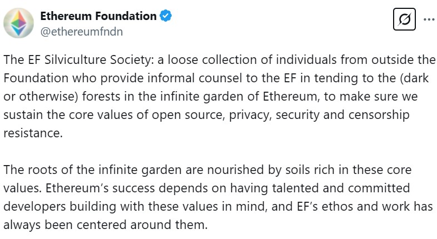Open the three-dot more options menu
The height and width of the screenshot is (239, 437).
(429, 19)
